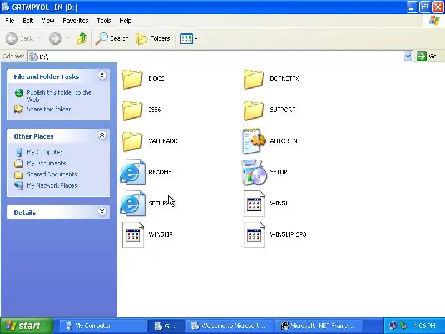
Task: Click the Safely Remove Hardware tray icon
Action: coord(404,326)
